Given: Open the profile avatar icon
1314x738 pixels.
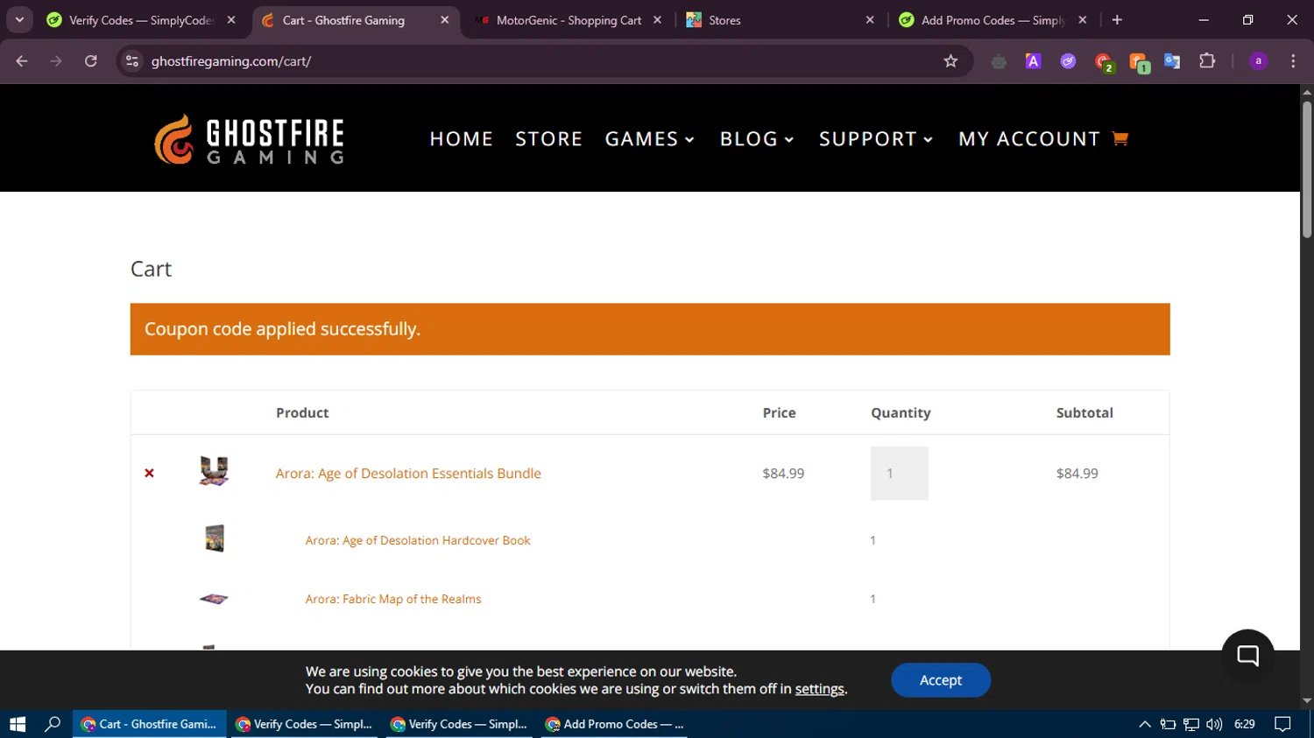Looking at the screenshot, I should pyautogui.click(x=1258, y=61).
